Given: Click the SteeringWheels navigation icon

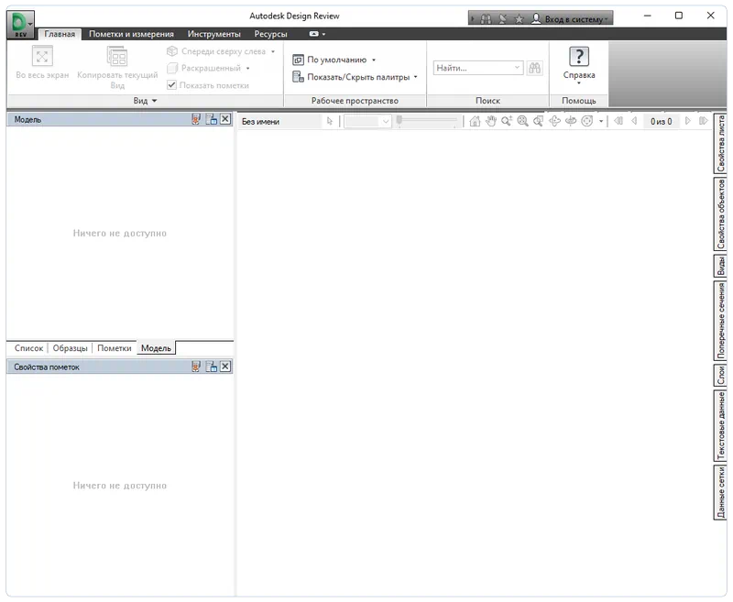Looking at the screenshot, I should click(586, 122).
